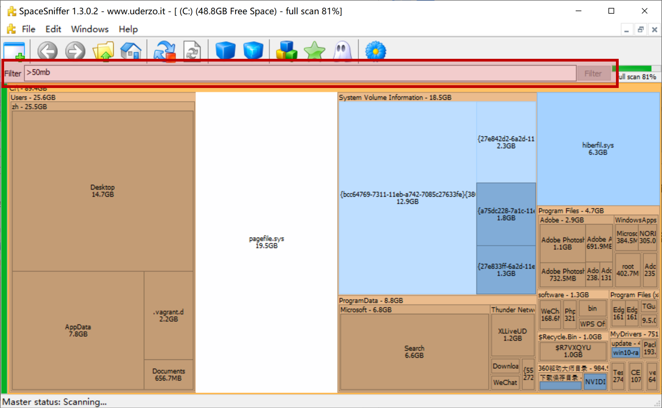Select the $R7VXQYU 1.0GB block
This screenshot has height=408, width=662.
tap(573, 351)
